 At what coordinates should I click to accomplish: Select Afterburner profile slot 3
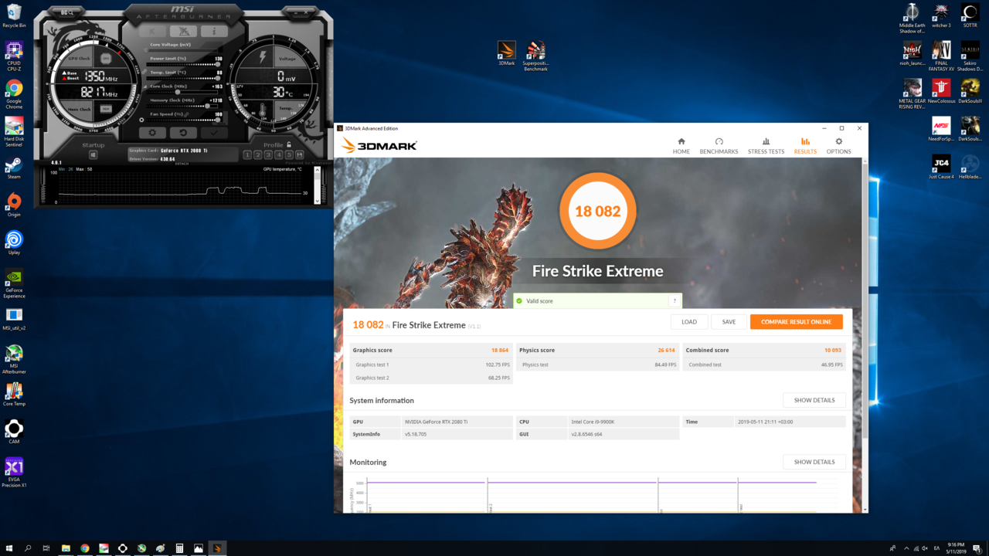[268, 155]
